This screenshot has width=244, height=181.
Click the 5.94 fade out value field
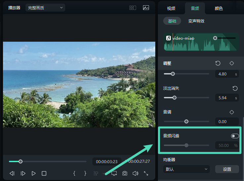pyautogui.click(x=227, y=98)
